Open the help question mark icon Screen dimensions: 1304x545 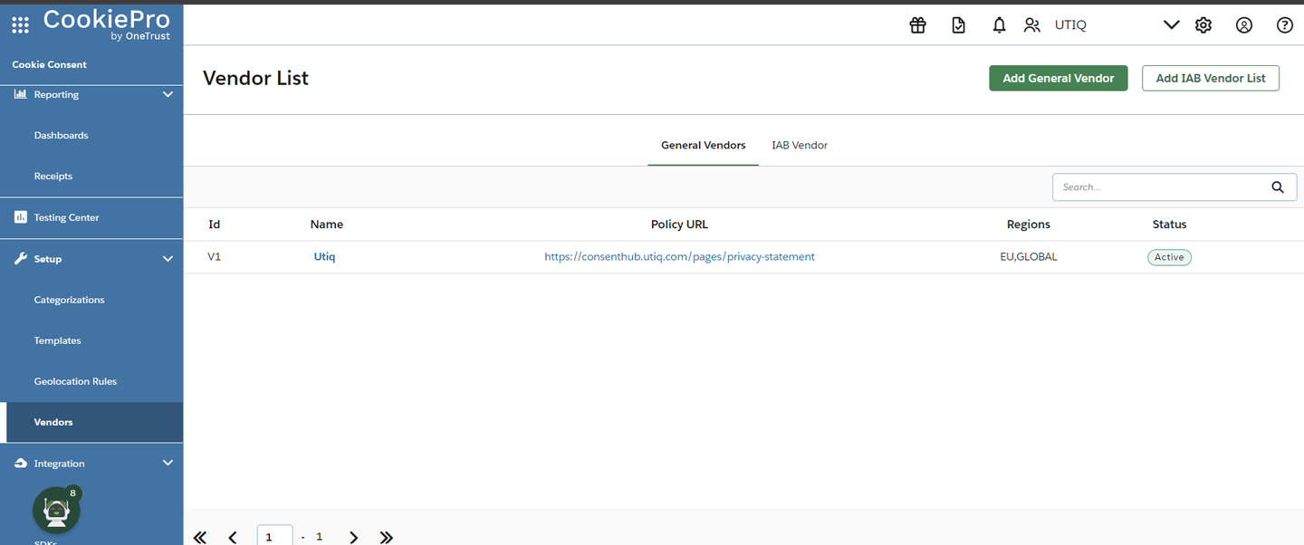pos(1284,25)
